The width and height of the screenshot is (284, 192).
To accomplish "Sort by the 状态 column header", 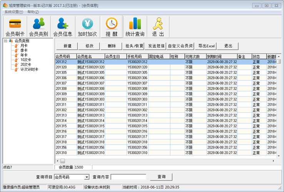I will point(259,57).
